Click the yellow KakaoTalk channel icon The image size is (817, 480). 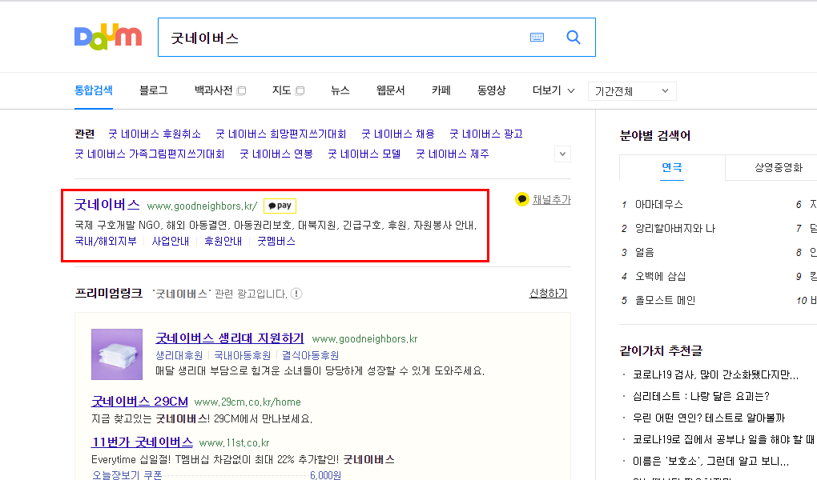tap(521, 199)
